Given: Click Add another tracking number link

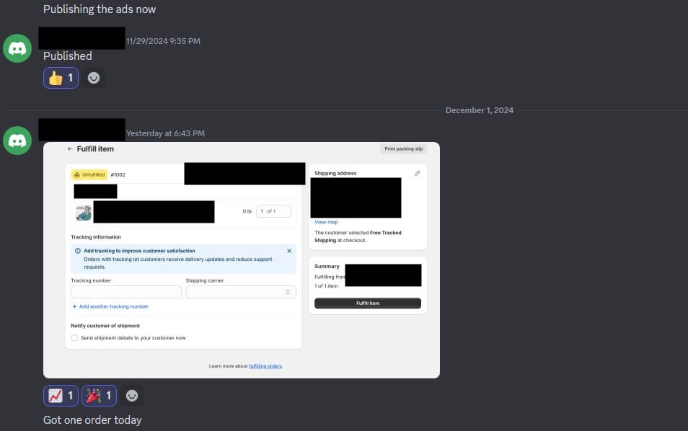Looking at the screenshot, I should tap(110, 307).
